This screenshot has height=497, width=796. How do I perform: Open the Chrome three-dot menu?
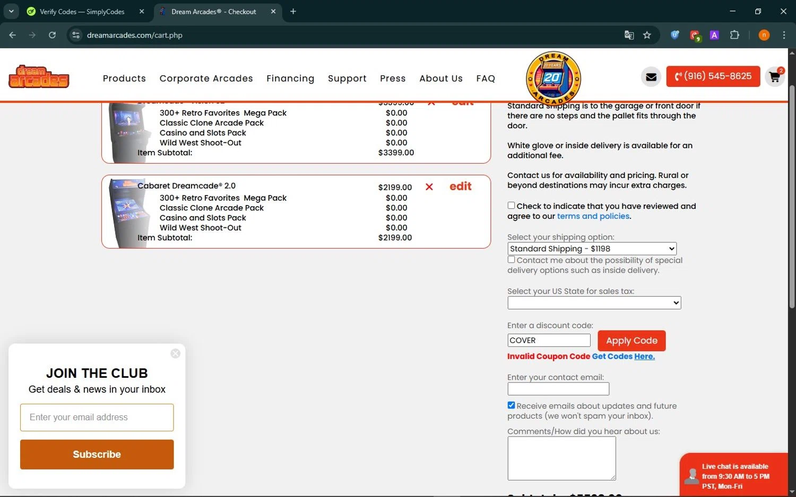(784, 35)
